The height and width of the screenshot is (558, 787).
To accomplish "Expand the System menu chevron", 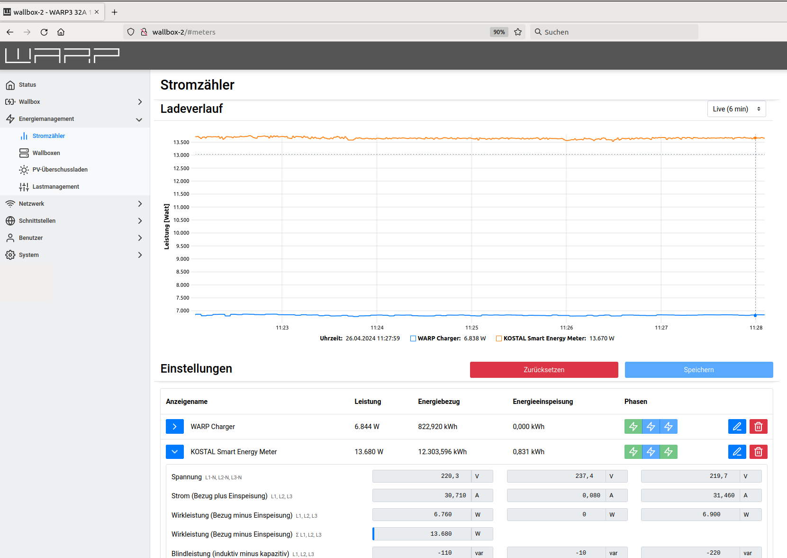I will tap(140, 255).
